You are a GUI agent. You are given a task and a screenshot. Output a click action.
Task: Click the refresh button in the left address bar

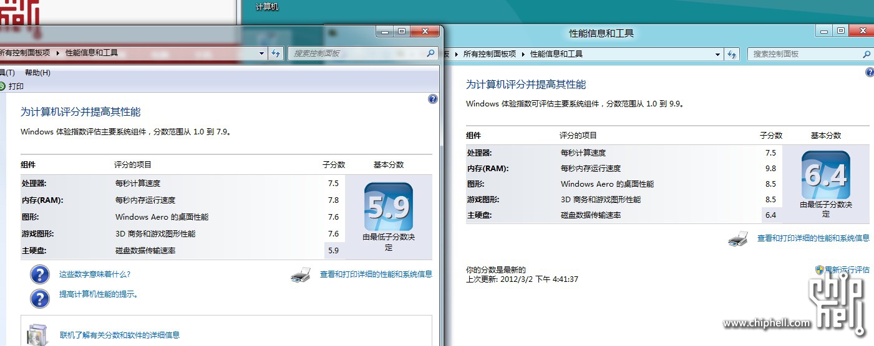(x=276, y=54)
